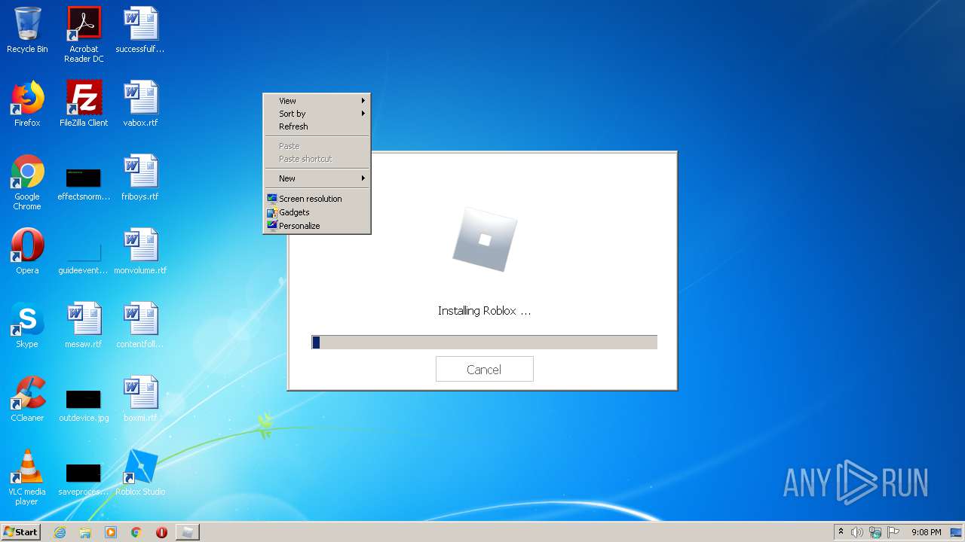The height and width of the screenshot is (542, 965).
Task: Click the volume speaker tray icon
Action: tap(857, 532)
